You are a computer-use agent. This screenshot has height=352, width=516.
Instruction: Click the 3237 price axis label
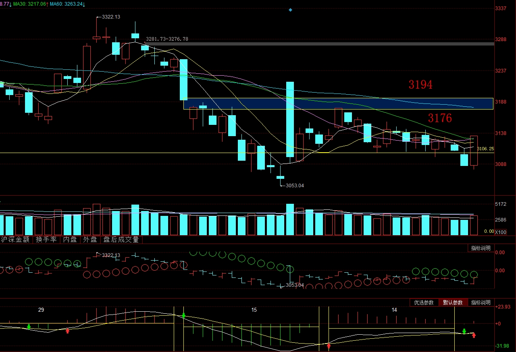(x=501, y=70)
